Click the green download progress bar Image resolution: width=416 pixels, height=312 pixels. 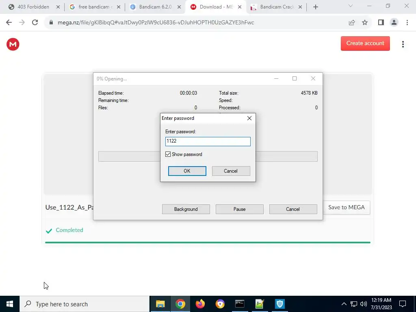pos(208,242)
